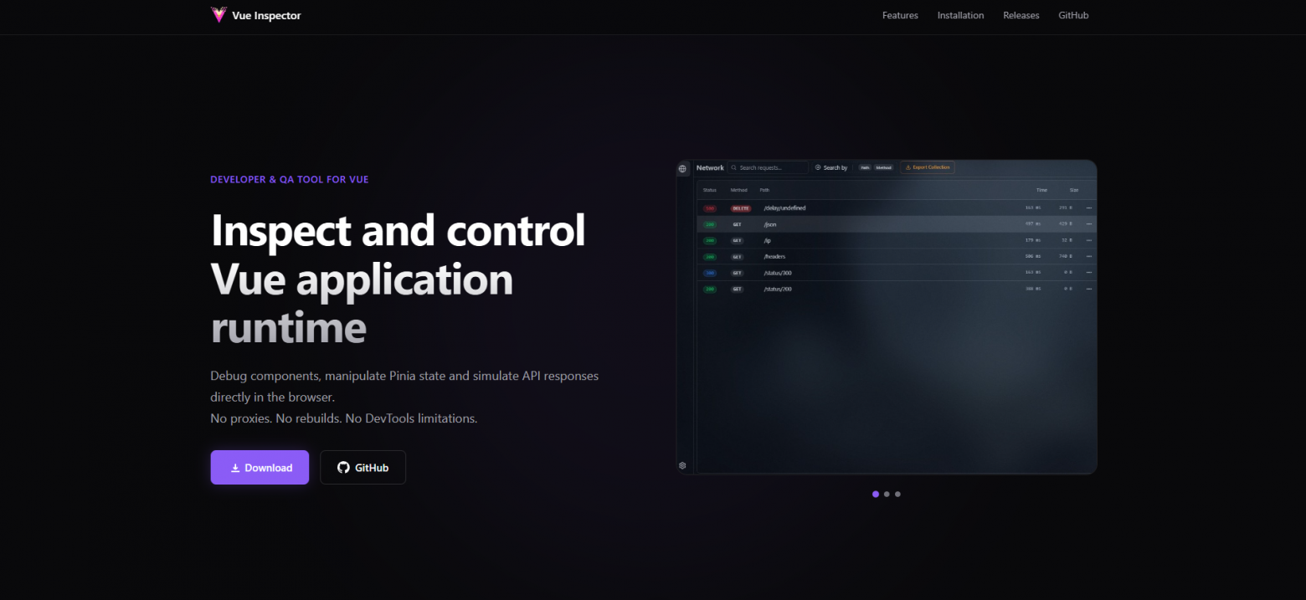The width and height of the screenshot is (1306, 600).
Task: Click the GitHub button beside Download
Action: coord(362,467)
